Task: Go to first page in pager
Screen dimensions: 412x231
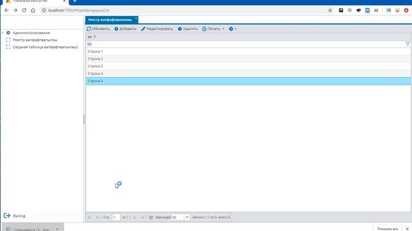Action: pos(89,218)
